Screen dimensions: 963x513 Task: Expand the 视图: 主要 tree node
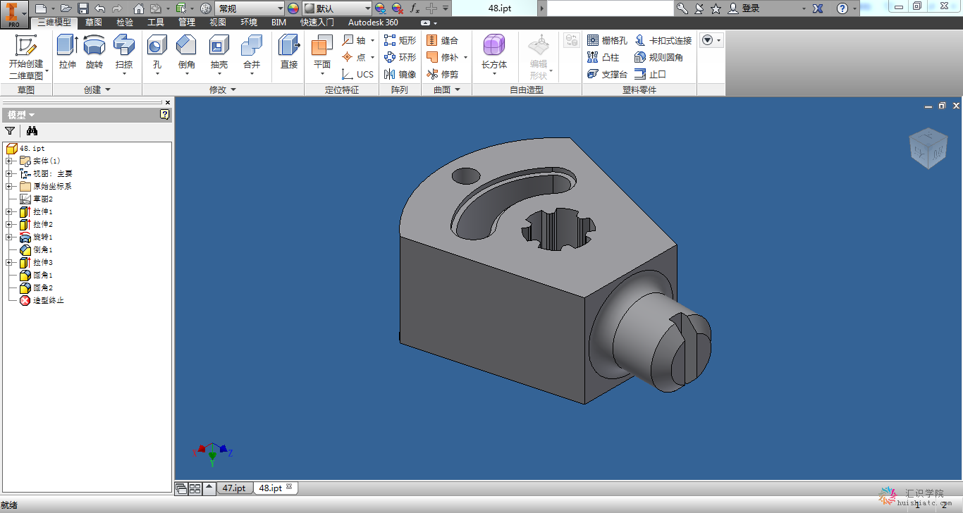(x=9, y=173)
